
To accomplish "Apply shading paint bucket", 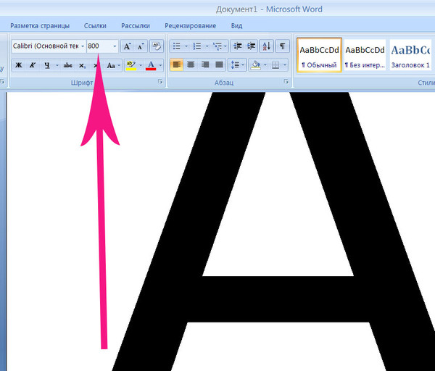I will point(255,65).
